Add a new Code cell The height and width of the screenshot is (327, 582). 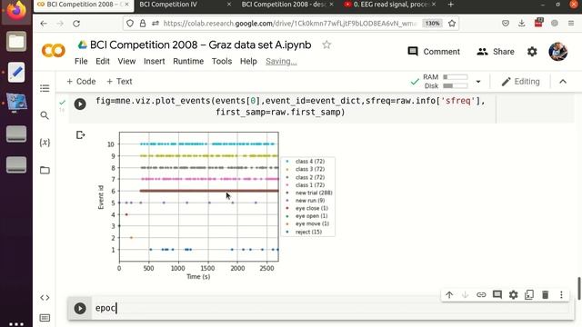81,81
